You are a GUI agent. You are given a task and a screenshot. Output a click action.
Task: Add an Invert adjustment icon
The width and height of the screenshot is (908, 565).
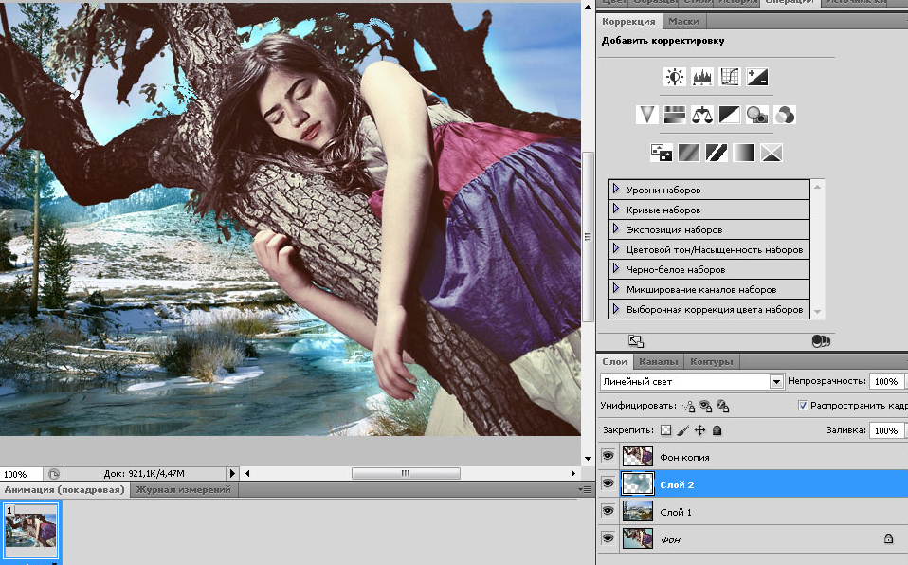point(662,153)
